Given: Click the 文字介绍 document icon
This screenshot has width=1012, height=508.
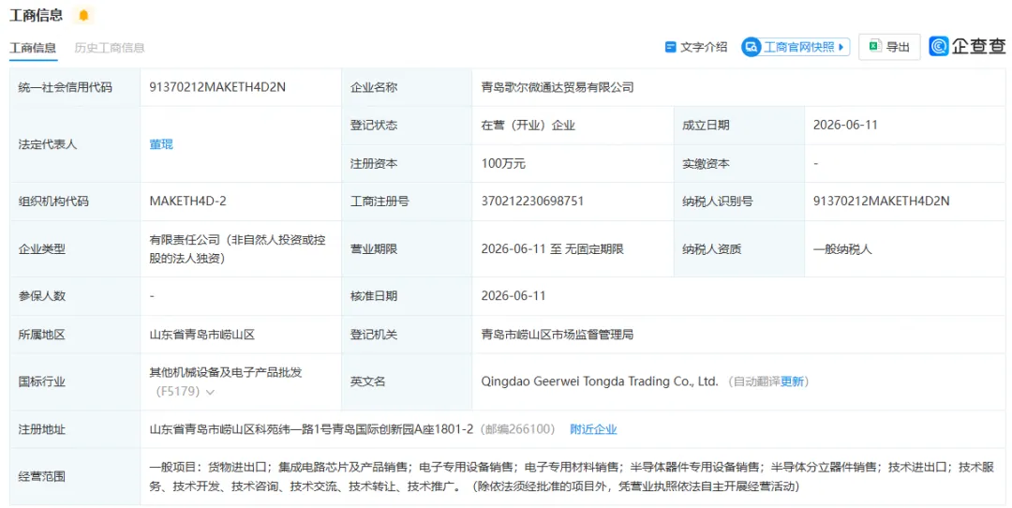Looking at the screenshot, I should pyautogui.click(x=671, y=47).
